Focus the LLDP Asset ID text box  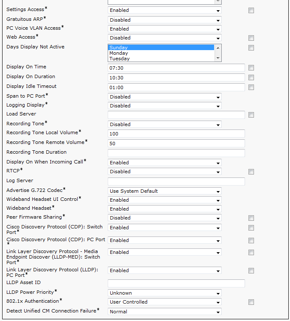coord(176,283)
